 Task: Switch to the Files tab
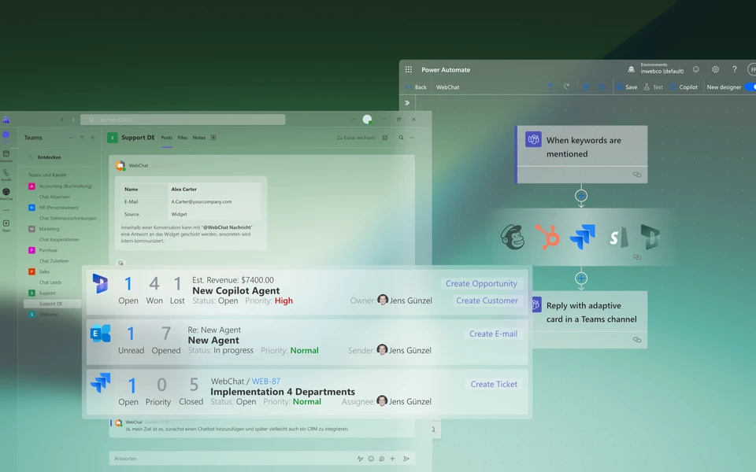[182, 138]
